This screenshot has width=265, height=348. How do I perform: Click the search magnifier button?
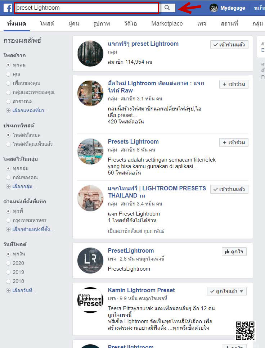click(x=167, y=8)
